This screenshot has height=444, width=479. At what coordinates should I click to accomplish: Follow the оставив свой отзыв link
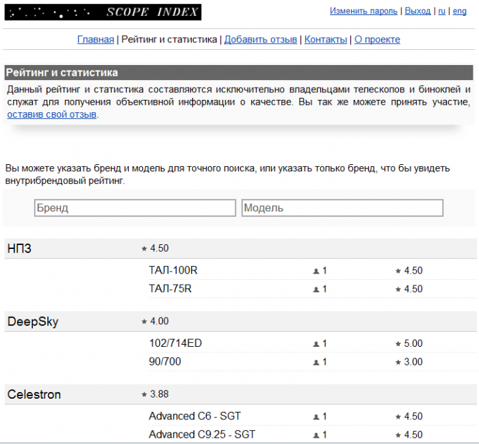coord(52,114)
